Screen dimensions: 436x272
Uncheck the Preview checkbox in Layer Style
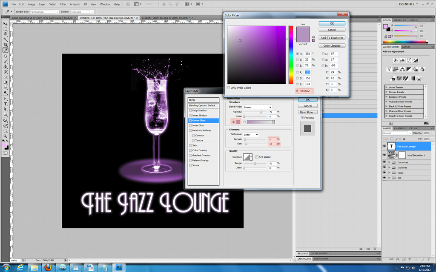coord(302,118)
